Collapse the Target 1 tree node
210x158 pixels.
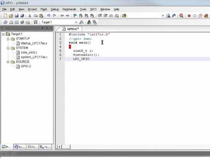click(3, 34)
